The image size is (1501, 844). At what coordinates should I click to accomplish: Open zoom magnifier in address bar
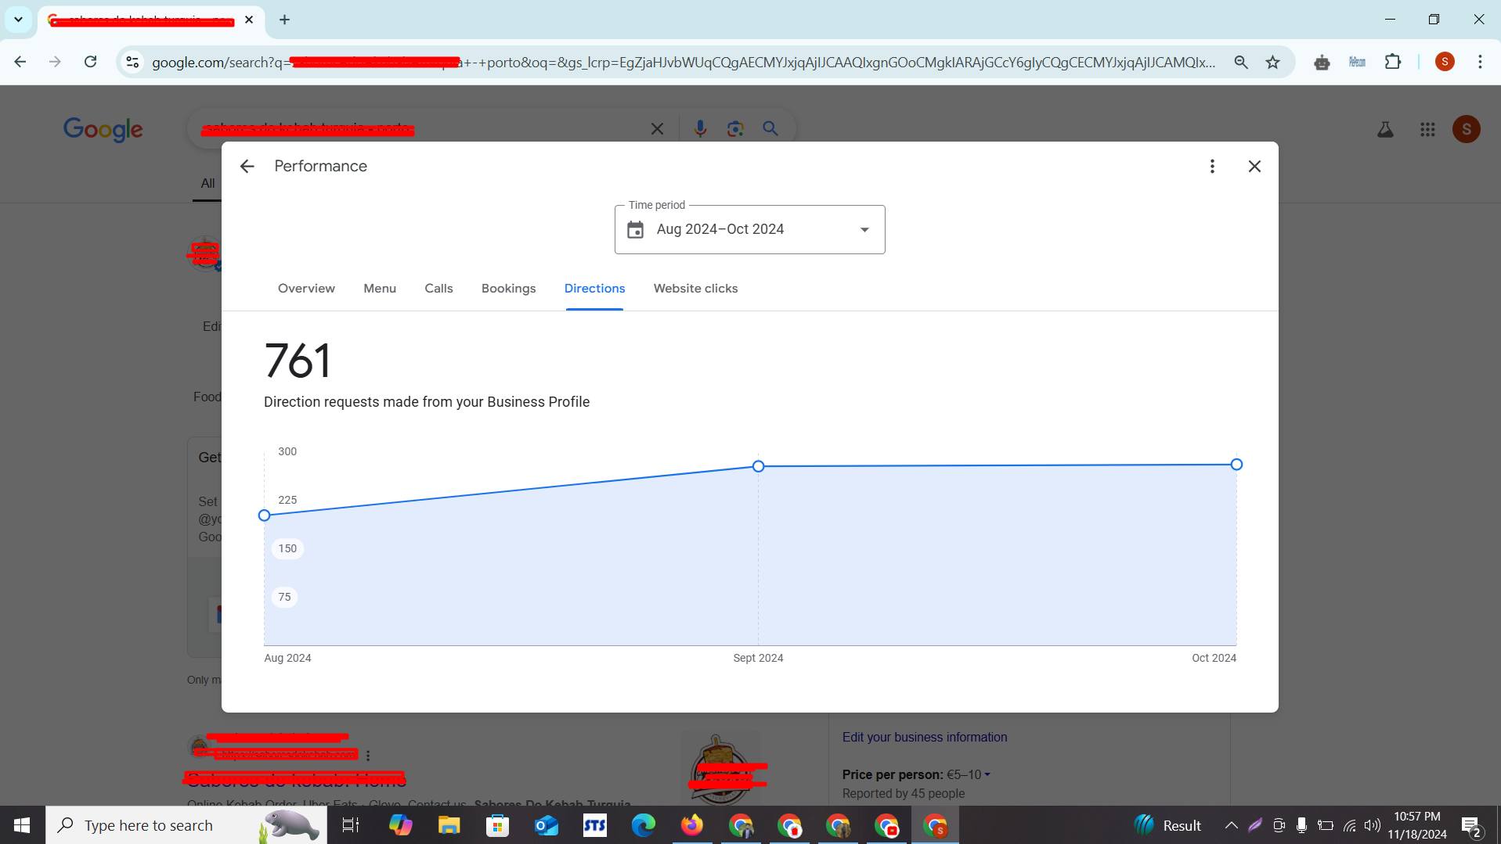(1241, 62)
